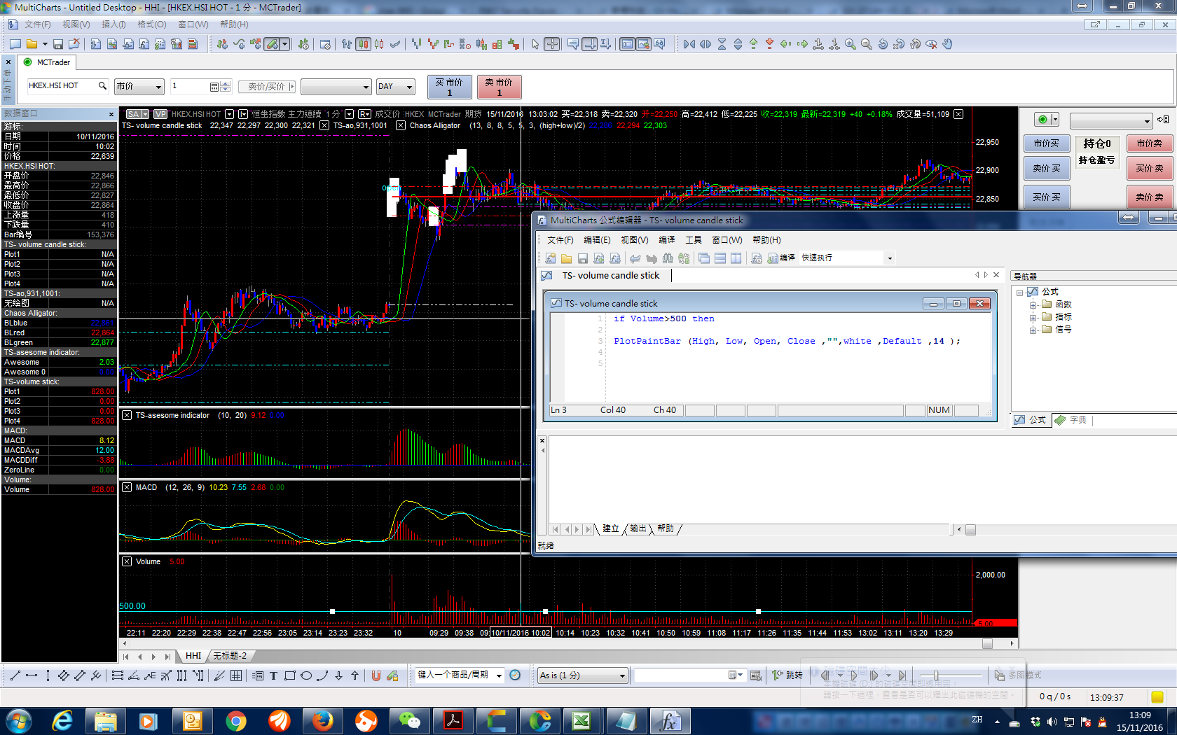Click the zoom out magnifier icon
Image resolution: width=1177 pixels, height=735 pixels.
(x=866, y=44)
